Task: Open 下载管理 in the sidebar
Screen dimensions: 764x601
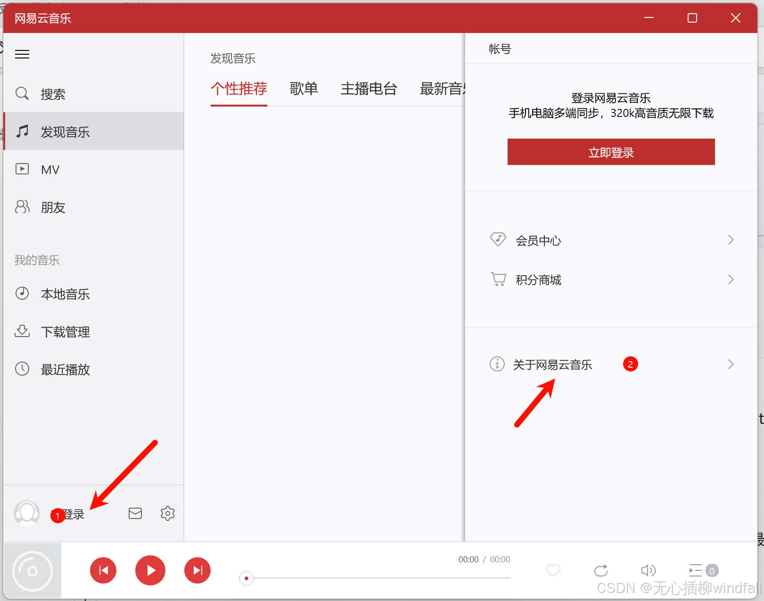Action: coord(93,331)
